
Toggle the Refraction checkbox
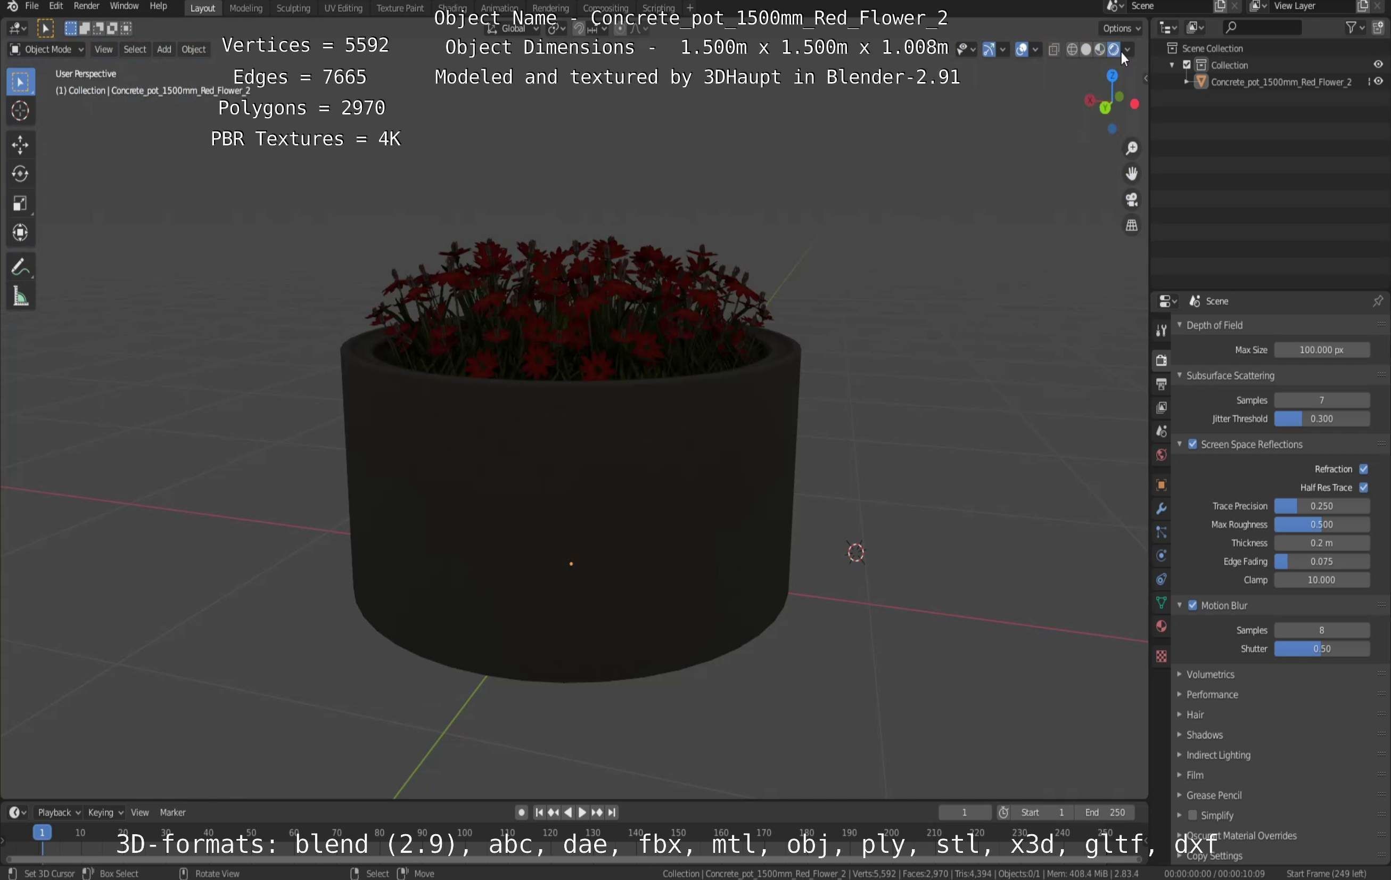[x=1364, y=469]
